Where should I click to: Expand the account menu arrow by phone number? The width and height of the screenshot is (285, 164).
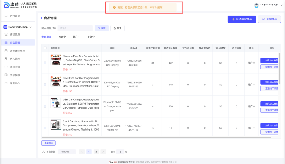pos(281,5)
